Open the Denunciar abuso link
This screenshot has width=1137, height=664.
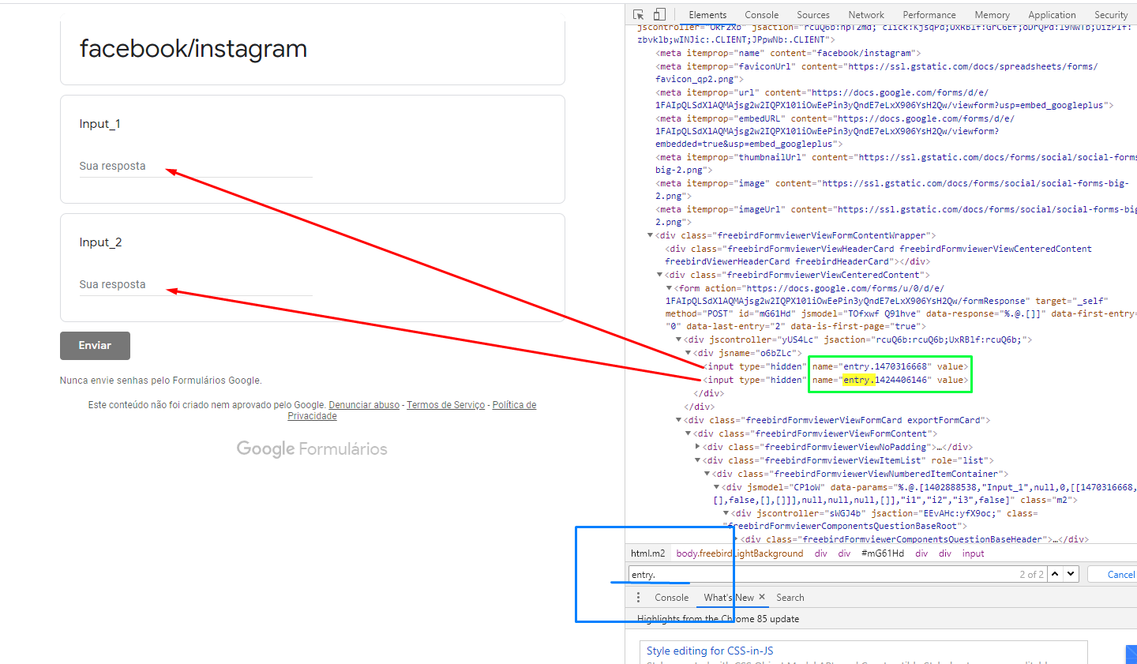pyautogui.click(x=364, y=405)
